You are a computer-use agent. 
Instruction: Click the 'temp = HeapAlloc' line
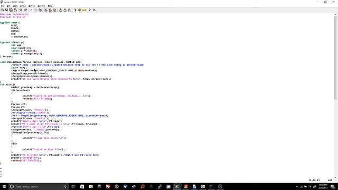[x=55, y=70]
